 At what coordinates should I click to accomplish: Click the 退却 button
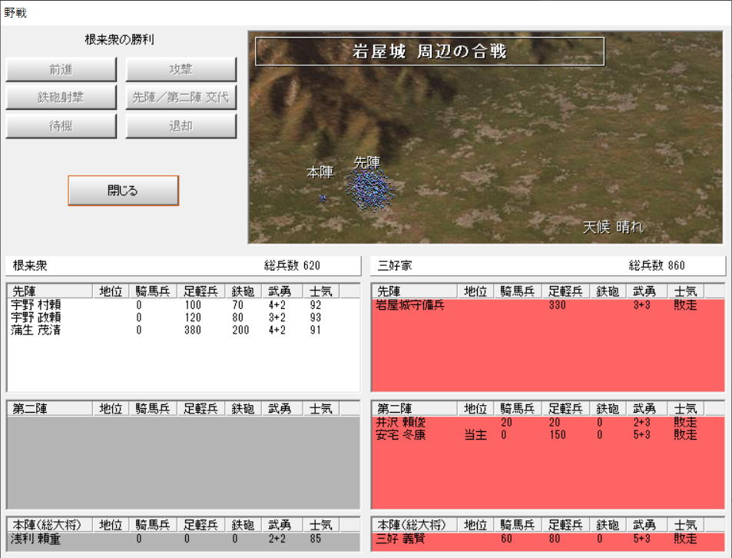pyautogui.click(x=181, y=126)
